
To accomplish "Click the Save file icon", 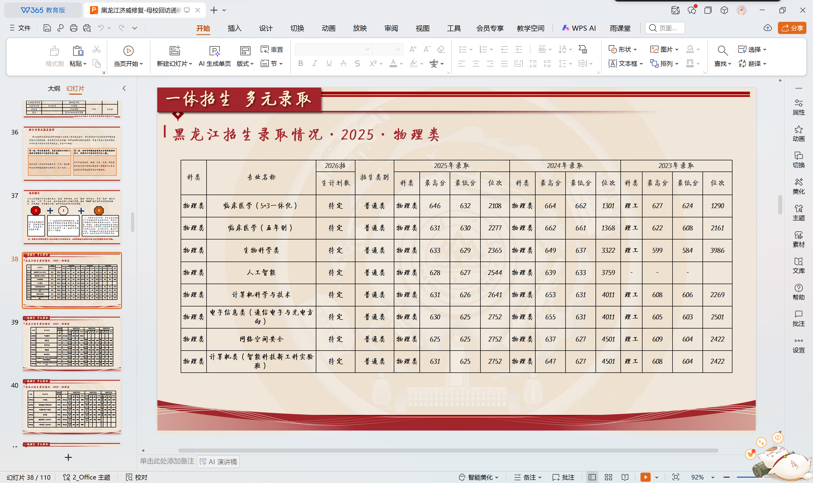I will click(47, 28).
